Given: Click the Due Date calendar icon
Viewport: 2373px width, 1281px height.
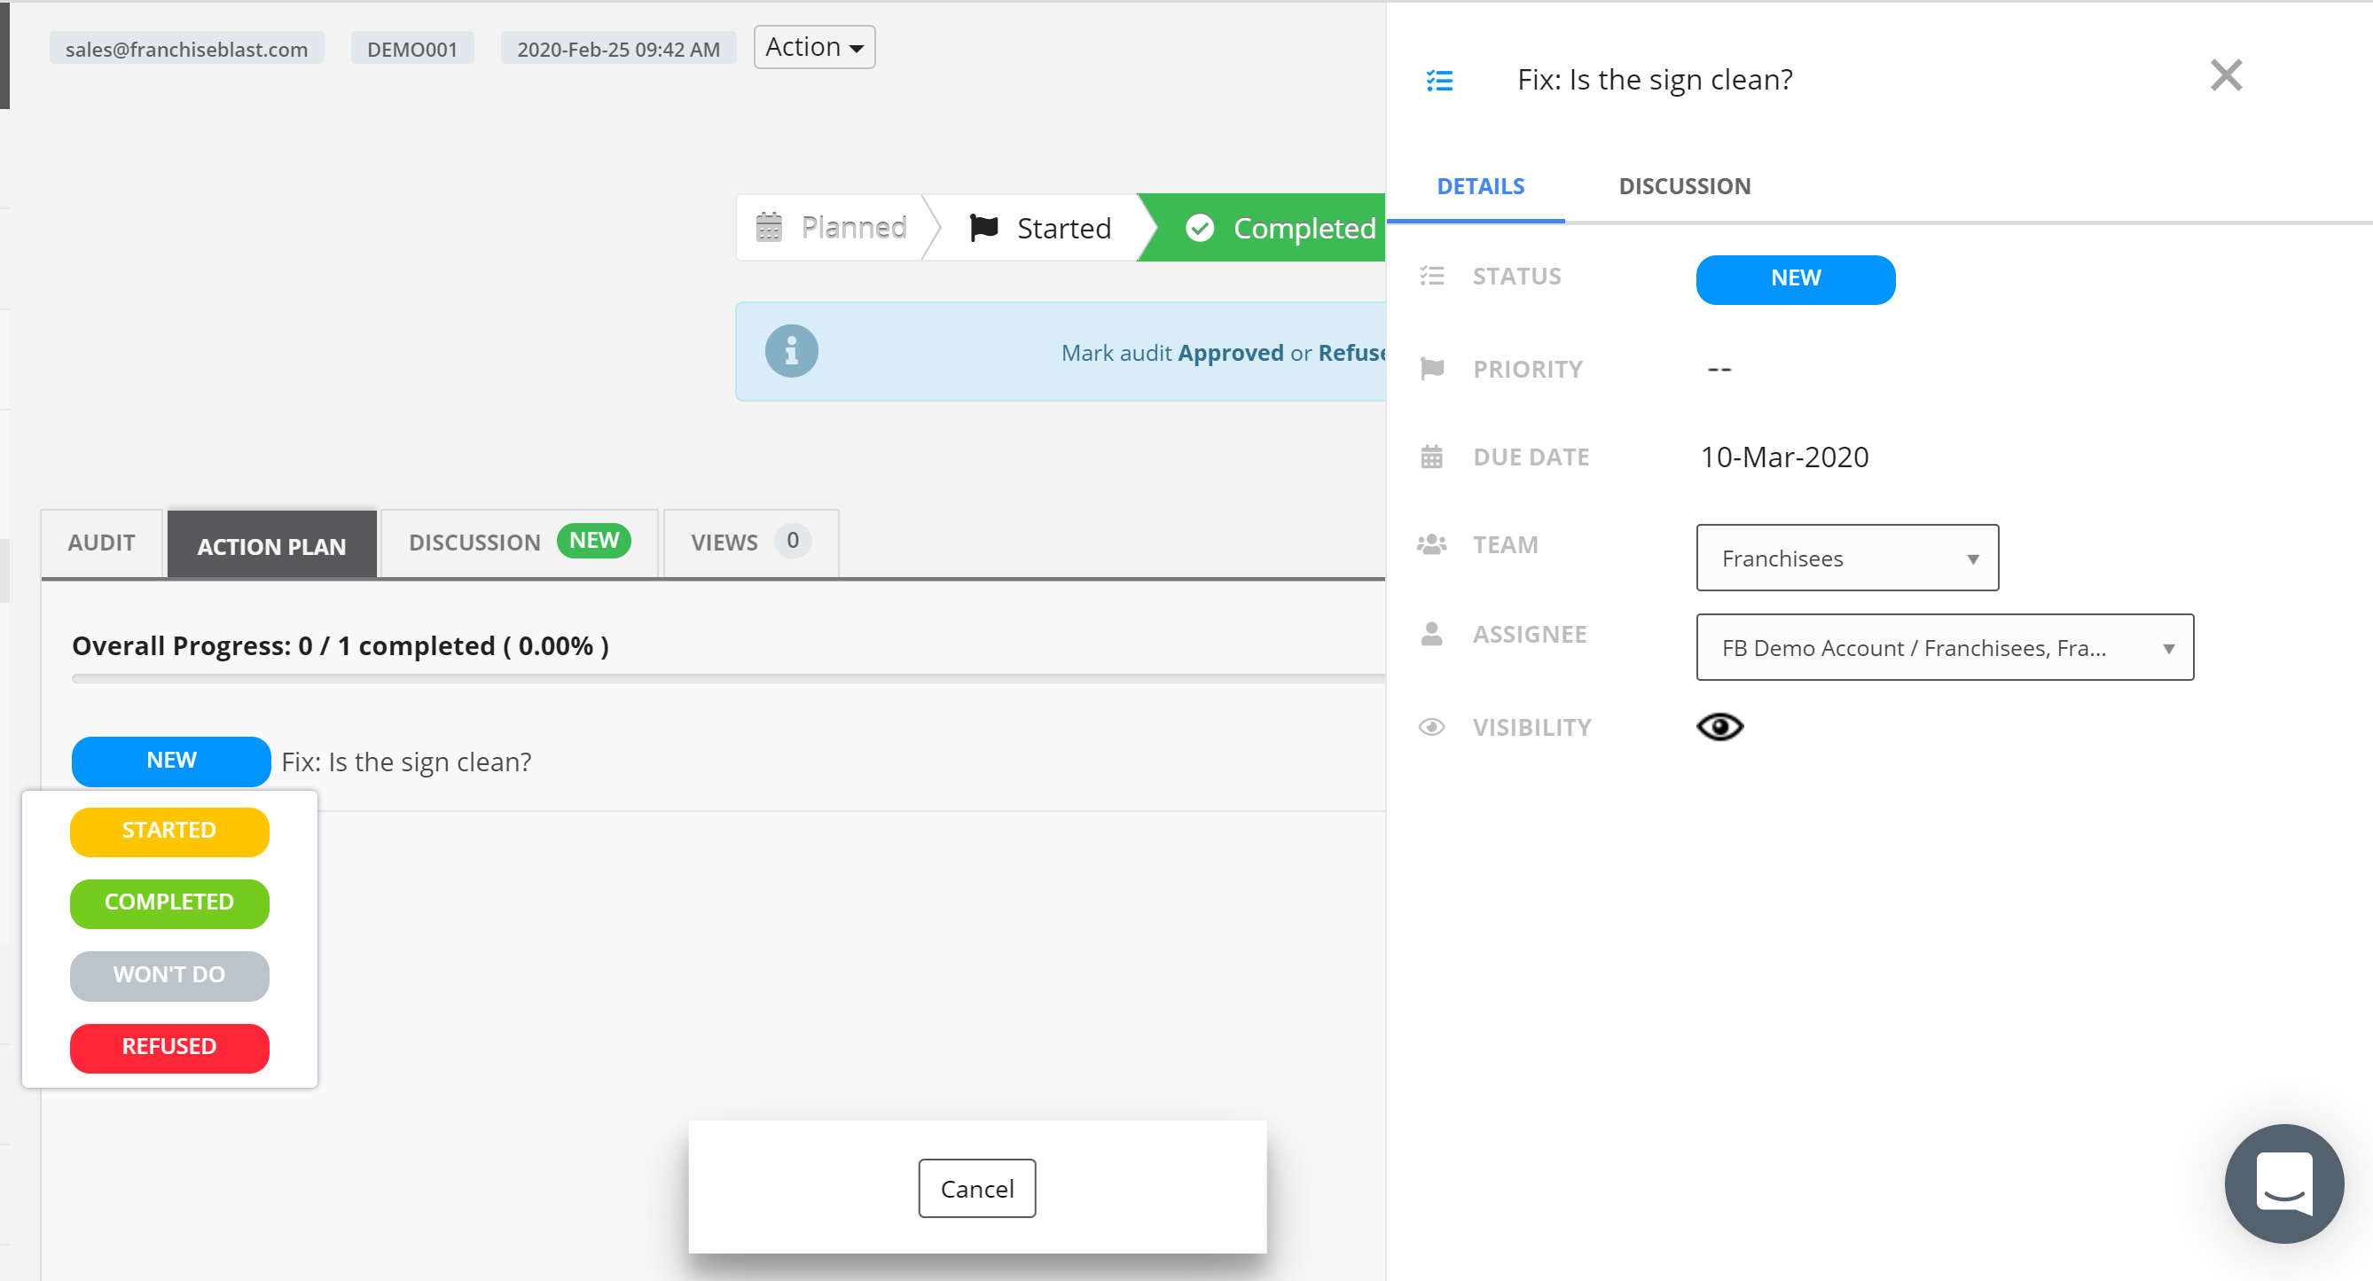Looking at the screenshot, I should [1430, 457].
